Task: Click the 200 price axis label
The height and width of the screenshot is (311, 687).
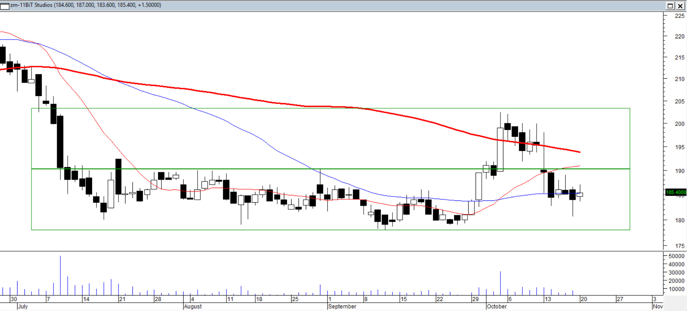Action: tap(679, 124)
